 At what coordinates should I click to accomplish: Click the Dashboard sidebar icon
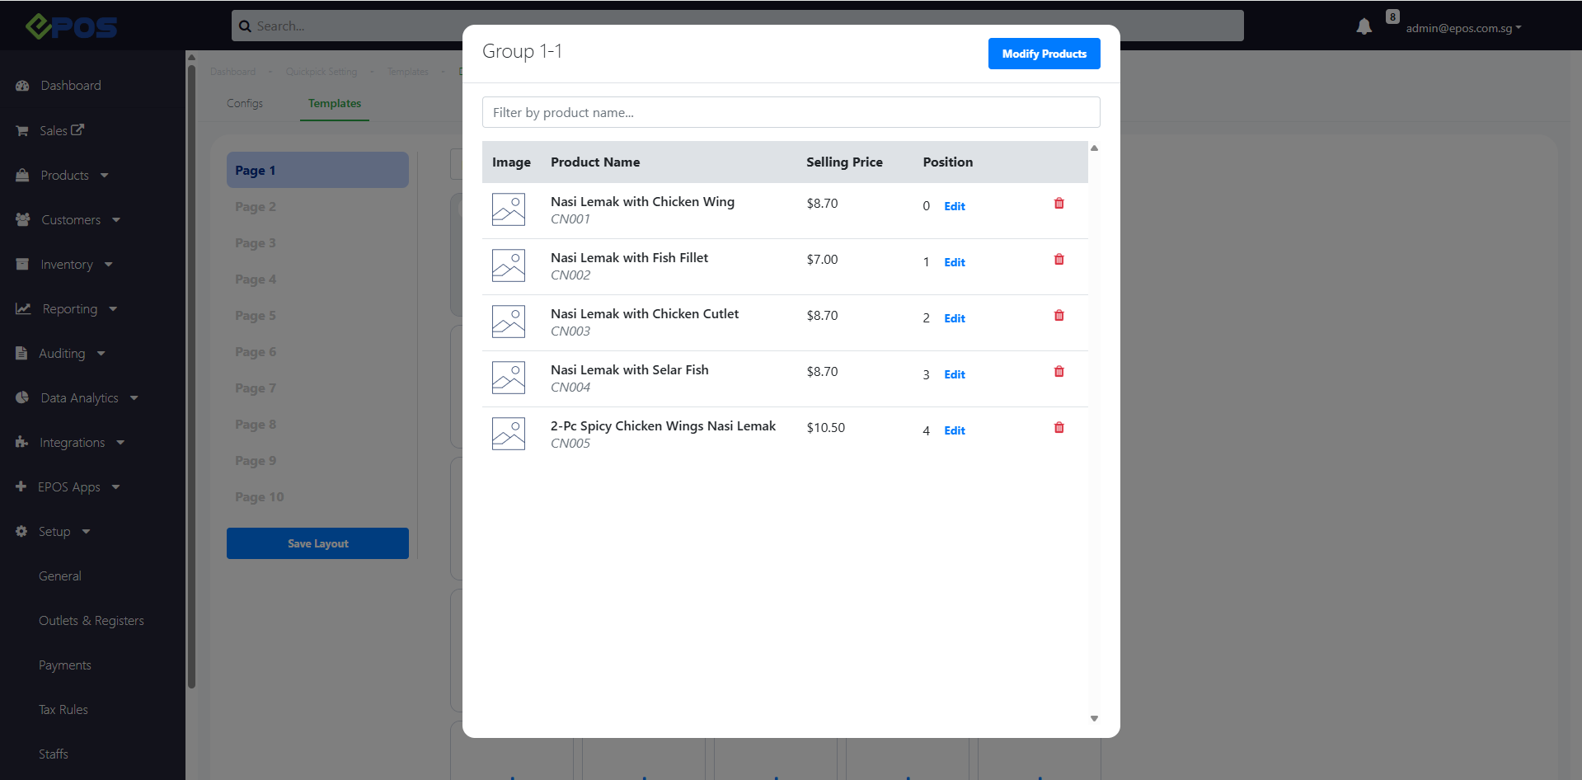coord(22,86)
